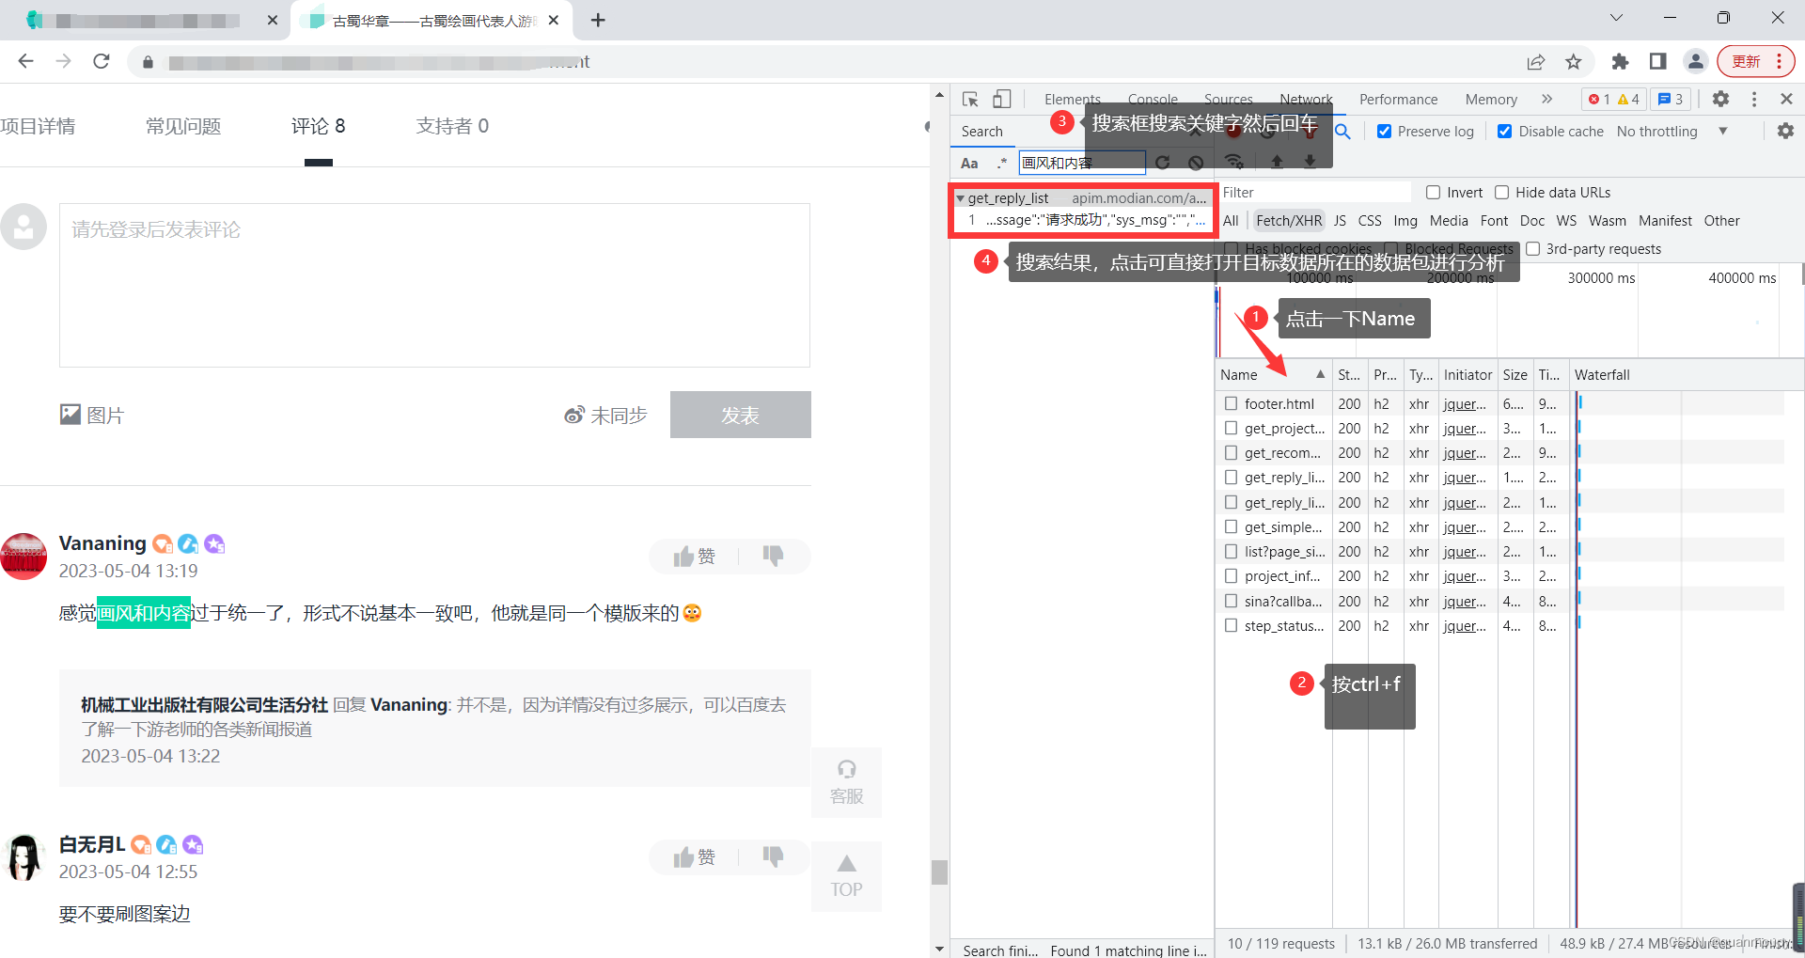1805x958 pixels.
Task: Open the errors and warnings counter
Action: coord(1613,99)
